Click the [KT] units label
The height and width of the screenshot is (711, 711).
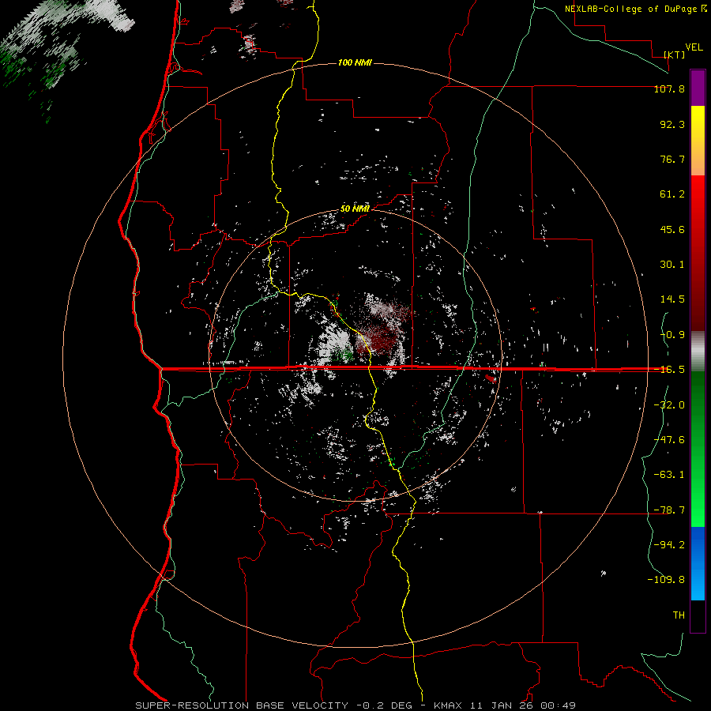click(x=675, y=55)
